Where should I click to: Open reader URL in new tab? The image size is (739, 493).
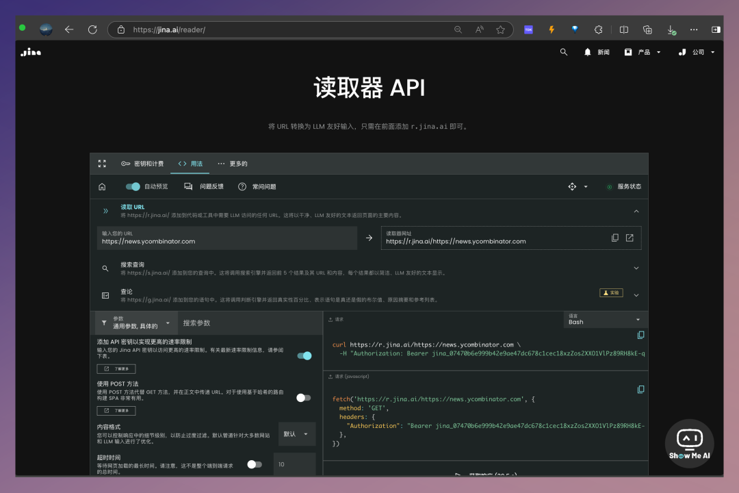[630, 238]
